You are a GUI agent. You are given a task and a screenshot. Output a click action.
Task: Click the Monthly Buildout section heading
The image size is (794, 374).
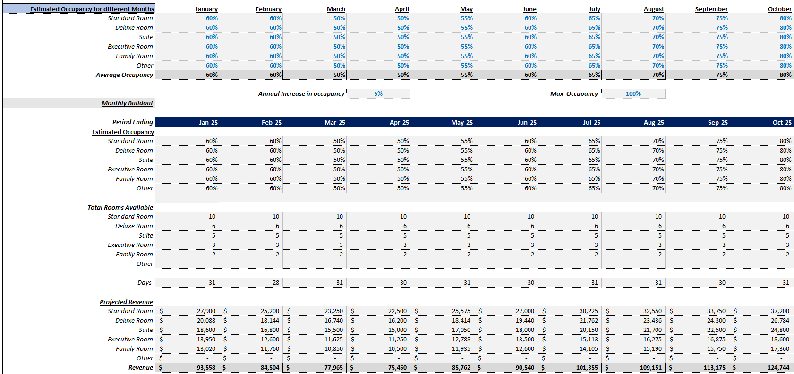[x=127, y=103]
